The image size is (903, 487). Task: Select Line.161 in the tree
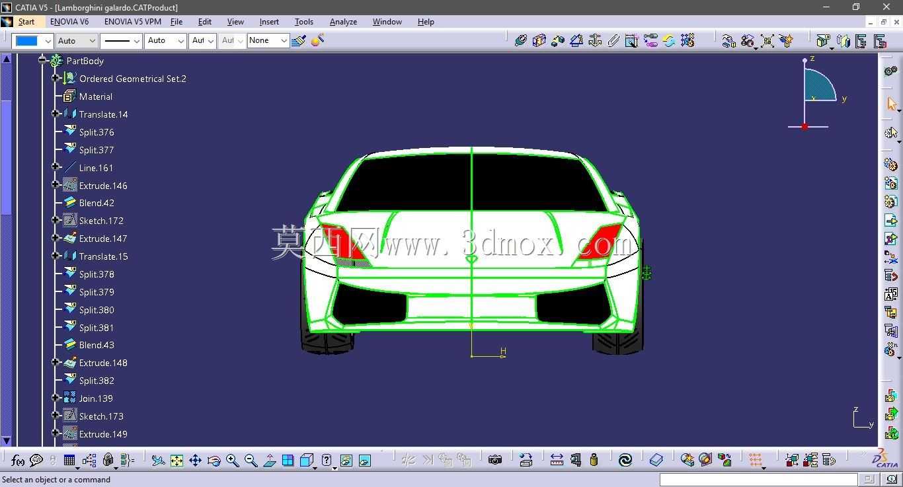coord(96,168)
